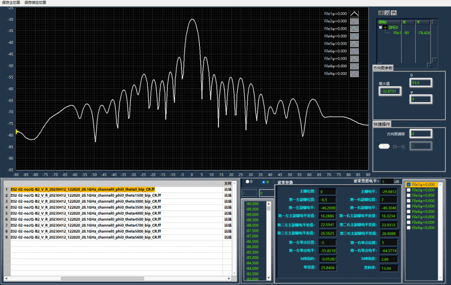Select the pan hand tool icon

[x=394, y=12]
